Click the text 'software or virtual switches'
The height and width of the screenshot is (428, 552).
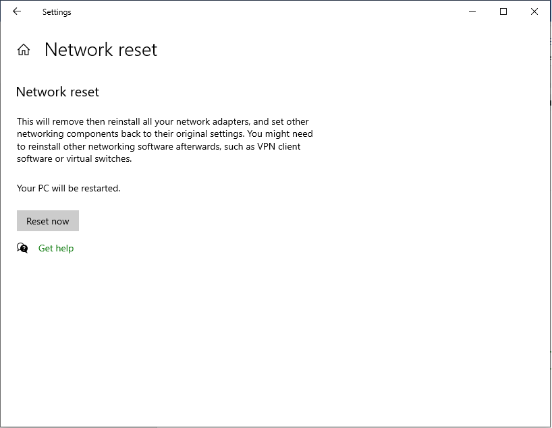click(74, 158)
